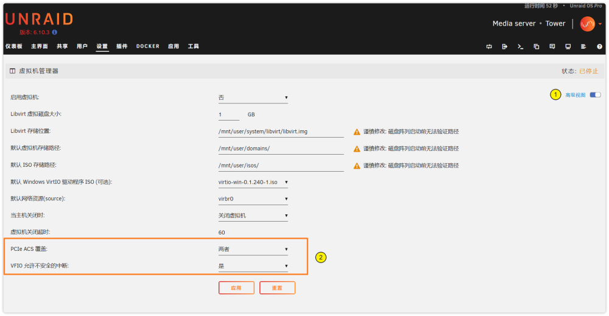
Task: Click the Libvirt 虚拟磁盘大小 input field
Action: 229,115
